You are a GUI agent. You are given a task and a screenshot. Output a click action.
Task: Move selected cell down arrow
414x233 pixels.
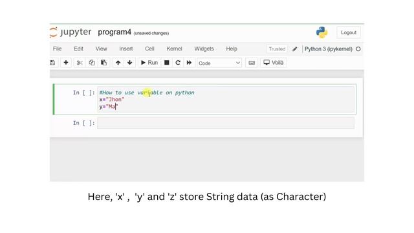[x=129, y=63]
